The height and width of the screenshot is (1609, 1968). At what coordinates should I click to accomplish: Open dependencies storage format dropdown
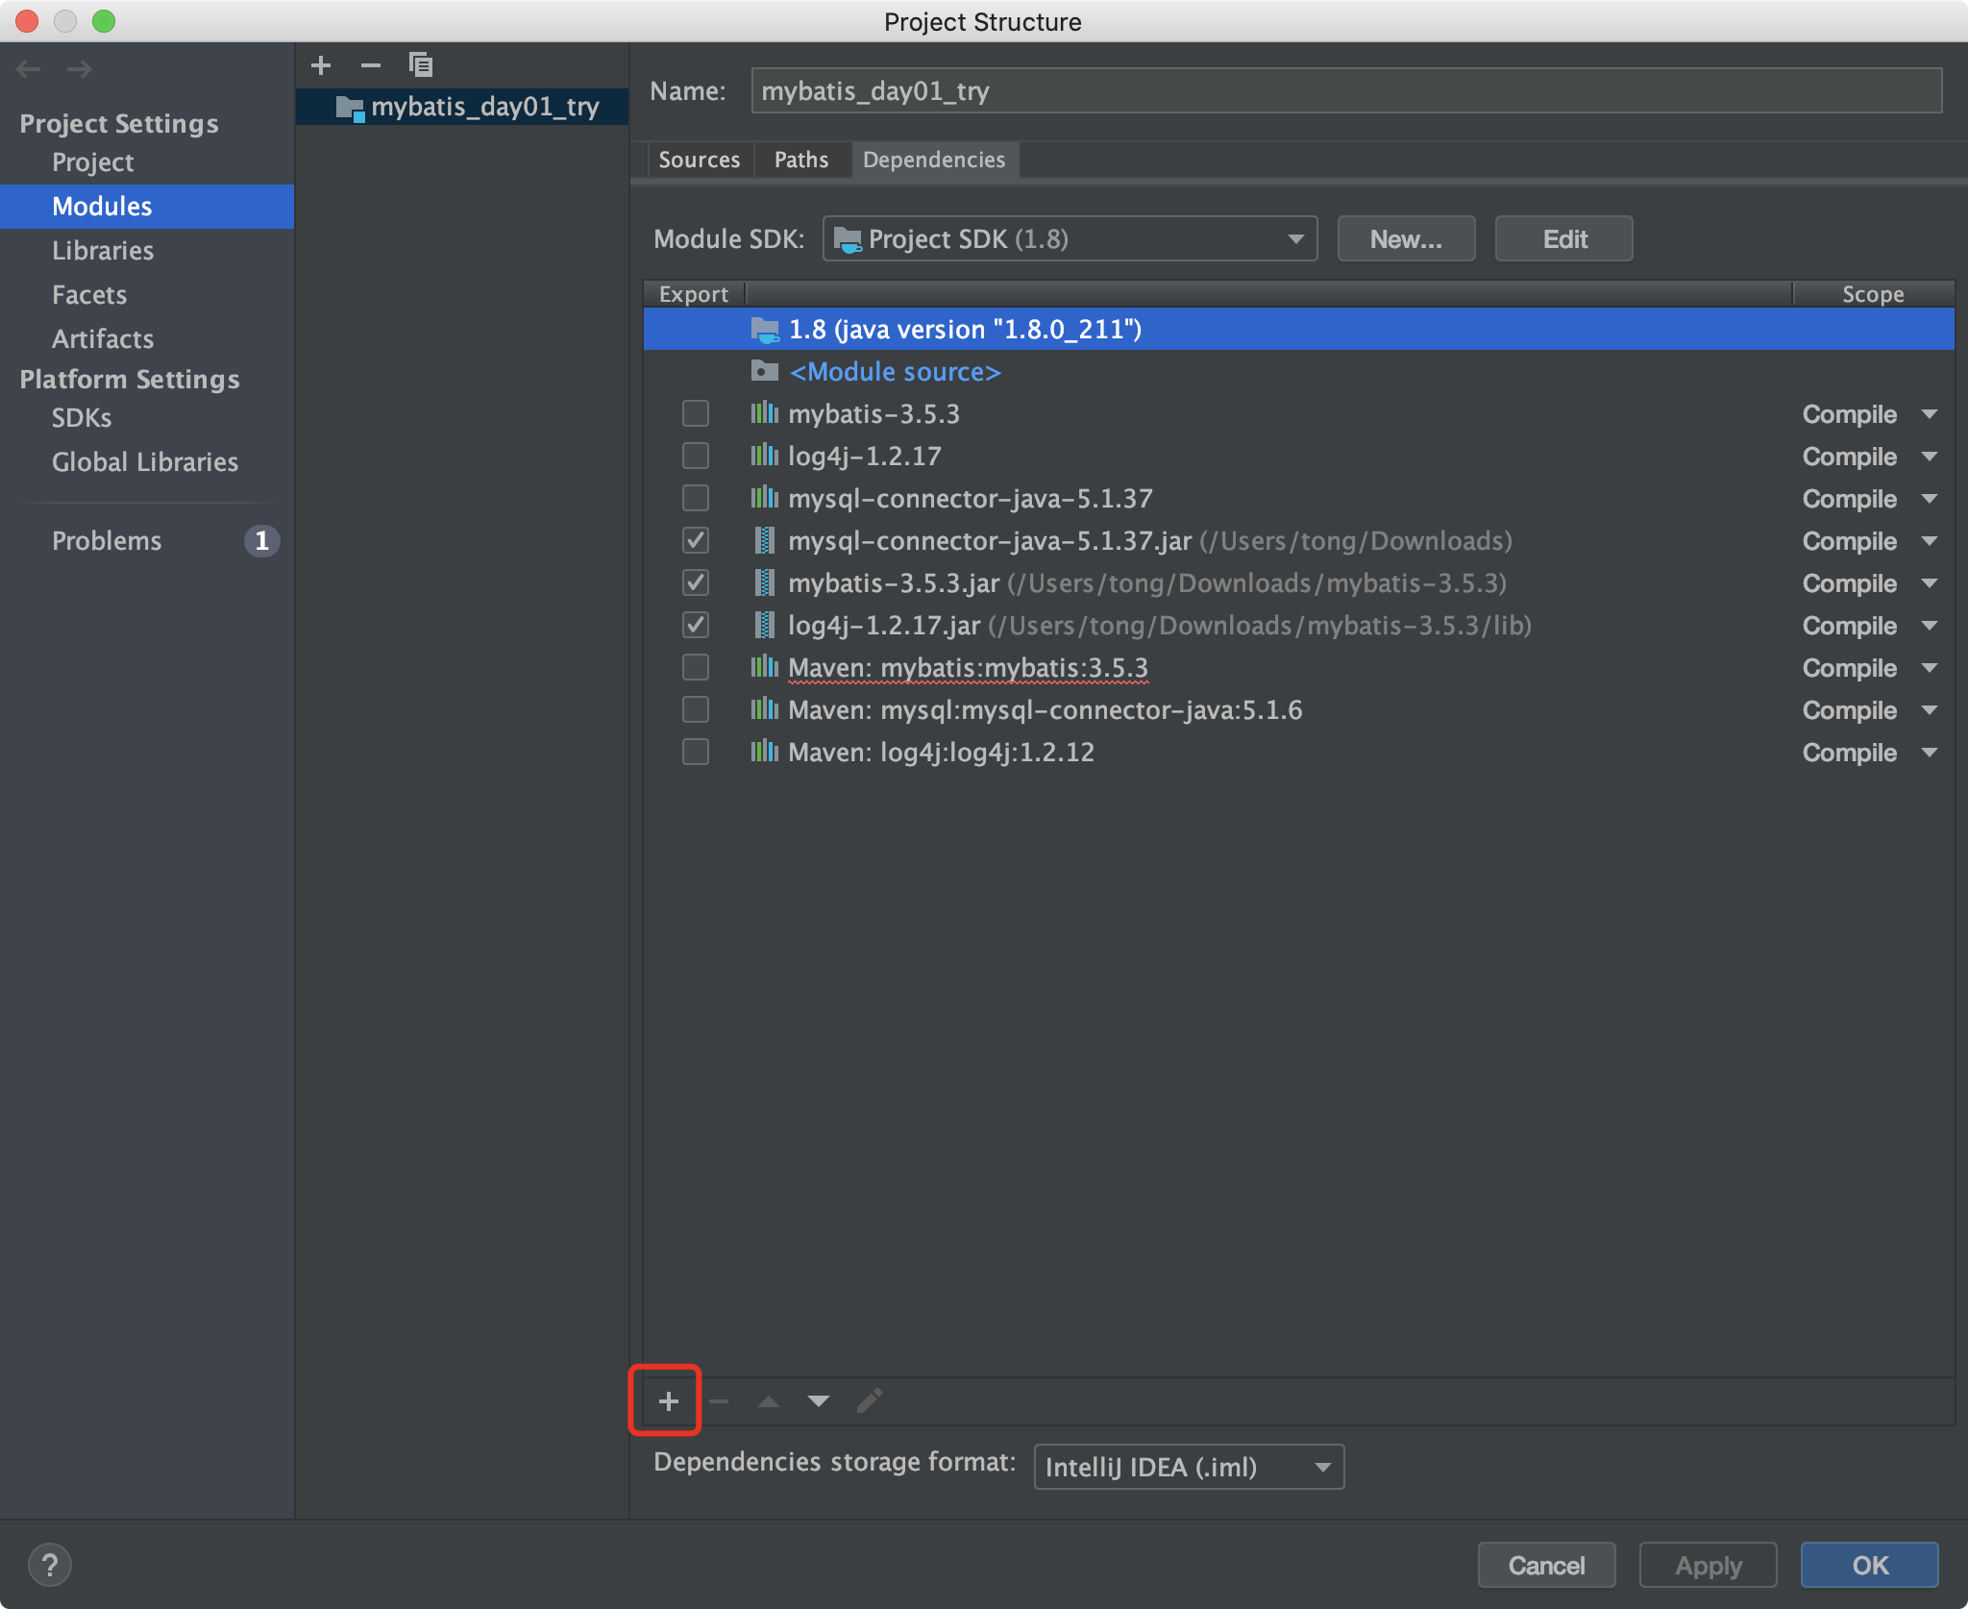tap(1189, 1467)
